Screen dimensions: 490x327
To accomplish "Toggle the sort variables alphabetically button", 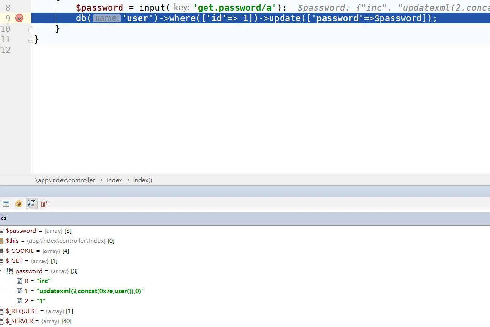I will 32,204.
